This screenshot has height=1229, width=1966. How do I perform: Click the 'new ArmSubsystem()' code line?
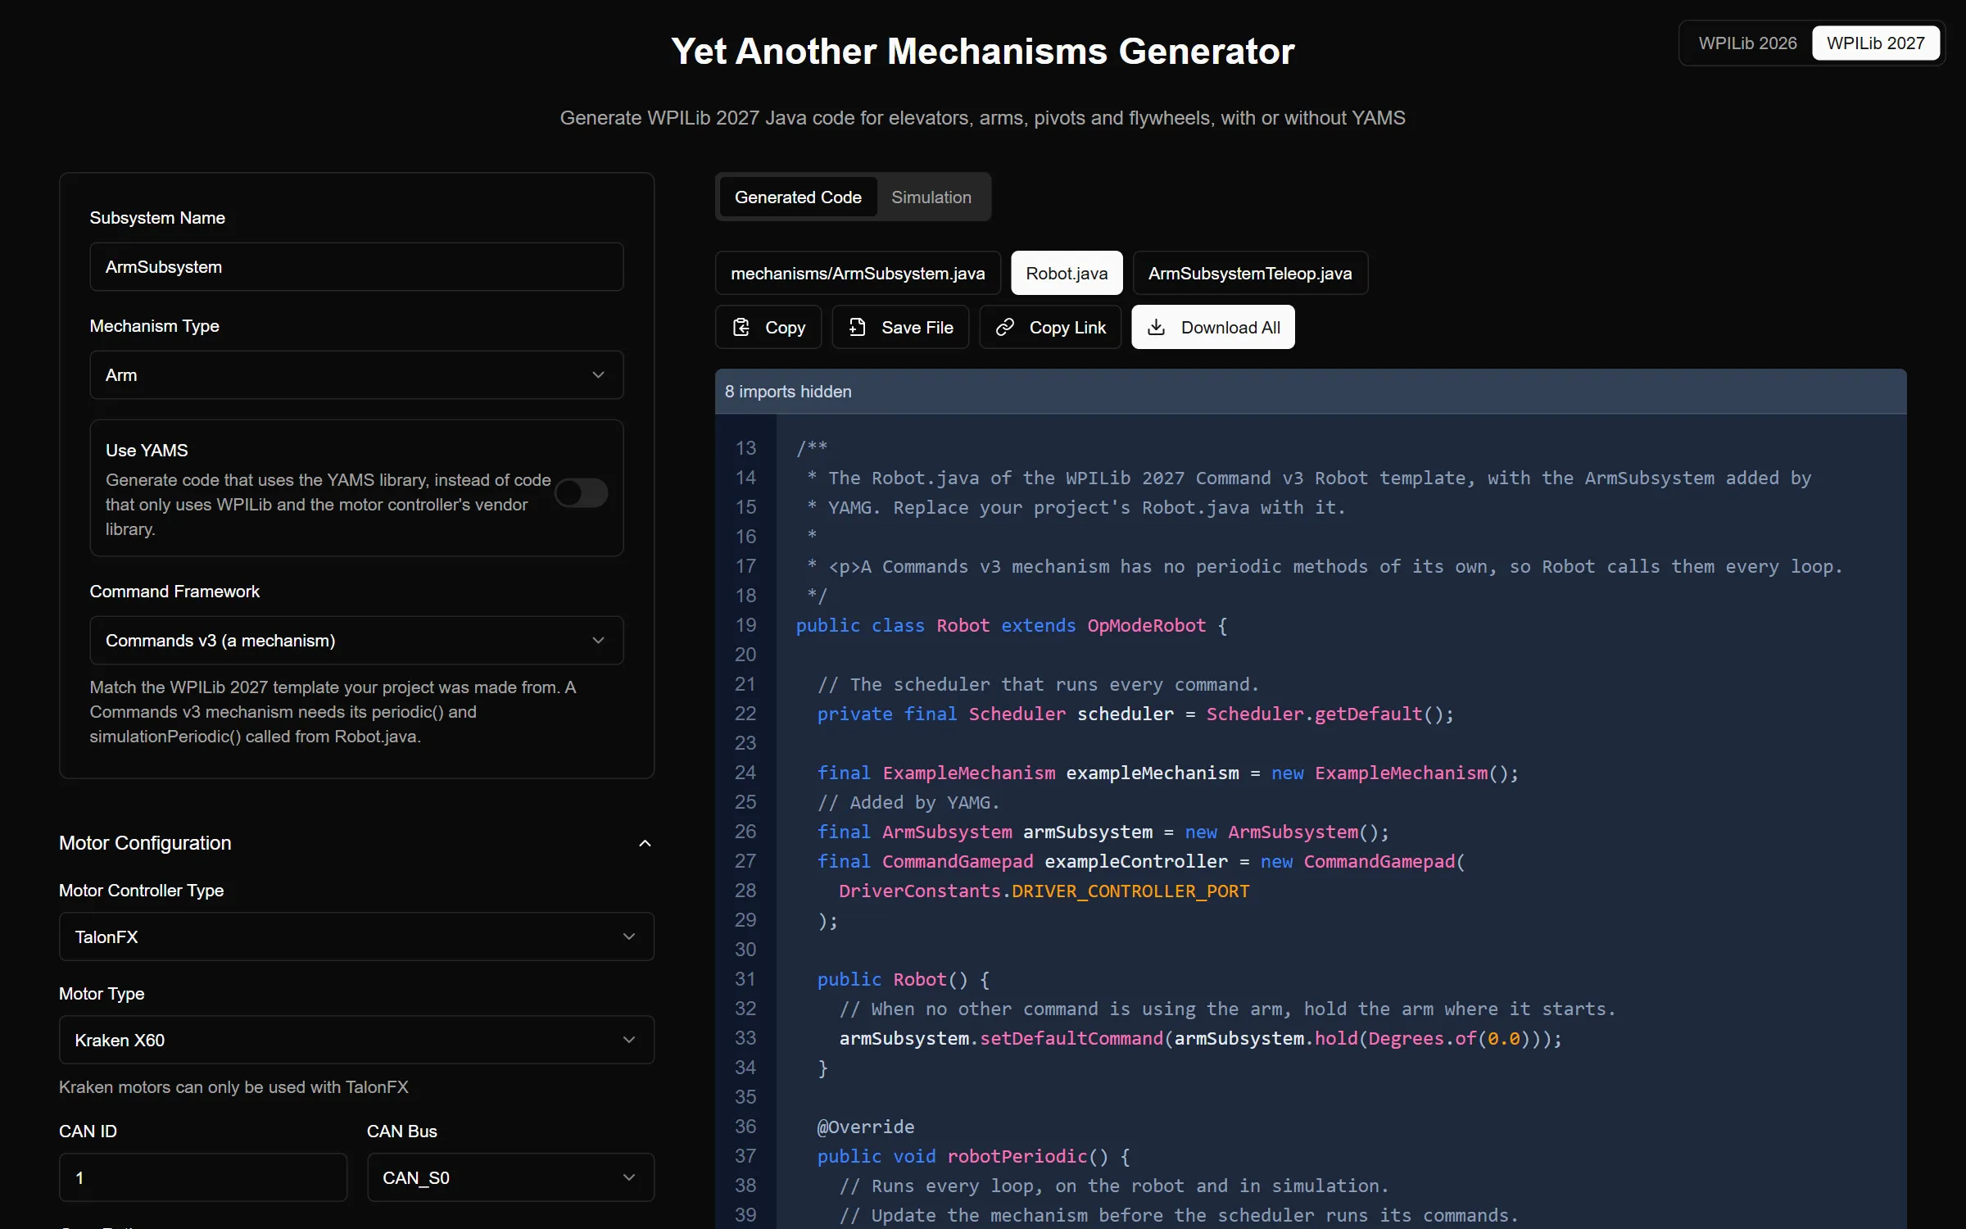(1103, 832)
